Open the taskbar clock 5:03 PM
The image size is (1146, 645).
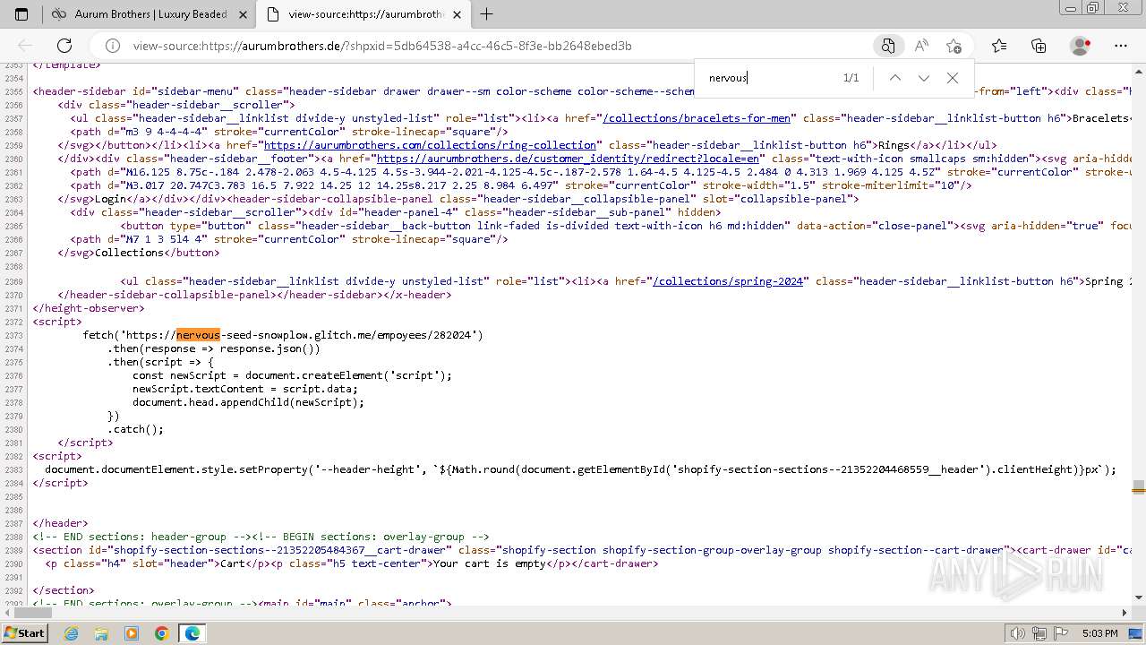pos(1100,633)
